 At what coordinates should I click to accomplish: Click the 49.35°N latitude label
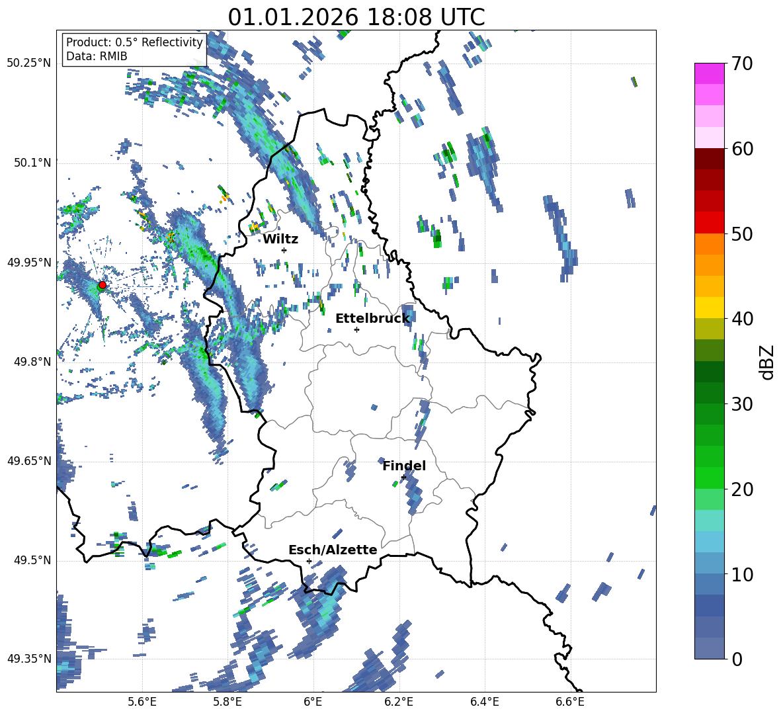tap(29, 659)
